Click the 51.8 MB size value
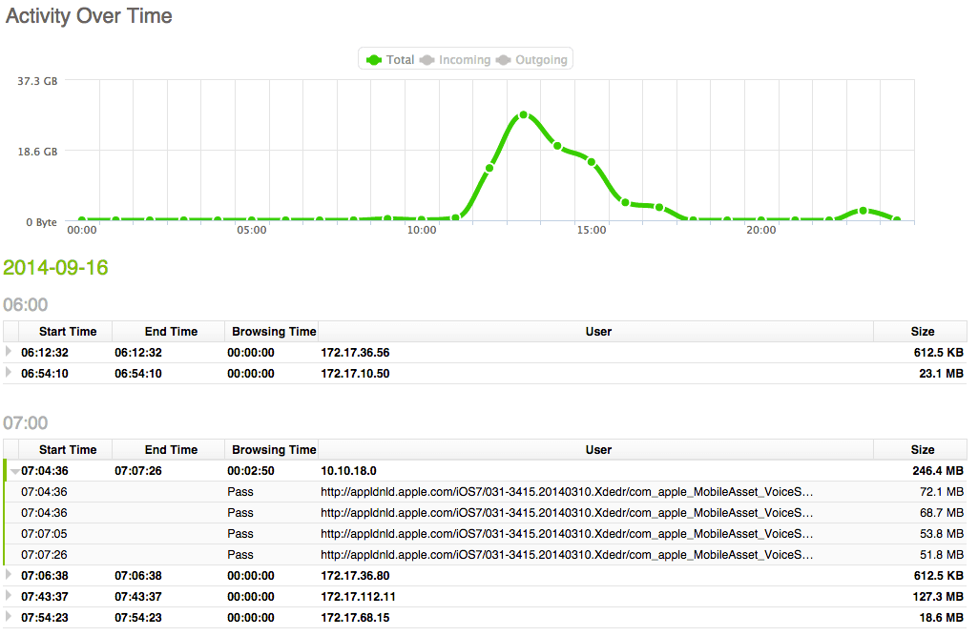978x636 pixels. click(x=941, y=555)
